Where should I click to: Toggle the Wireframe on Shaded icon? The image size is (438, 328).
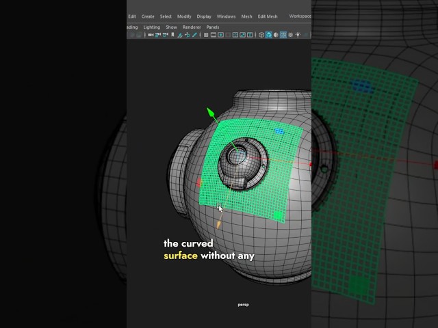(x=283, y=35)
